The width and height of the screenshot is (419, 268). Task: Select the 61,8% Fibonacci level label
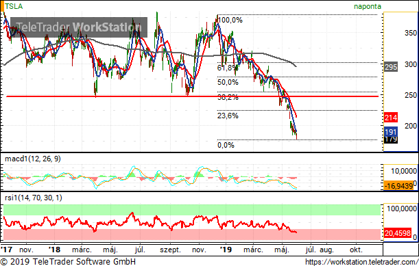[x=228, y=68]
